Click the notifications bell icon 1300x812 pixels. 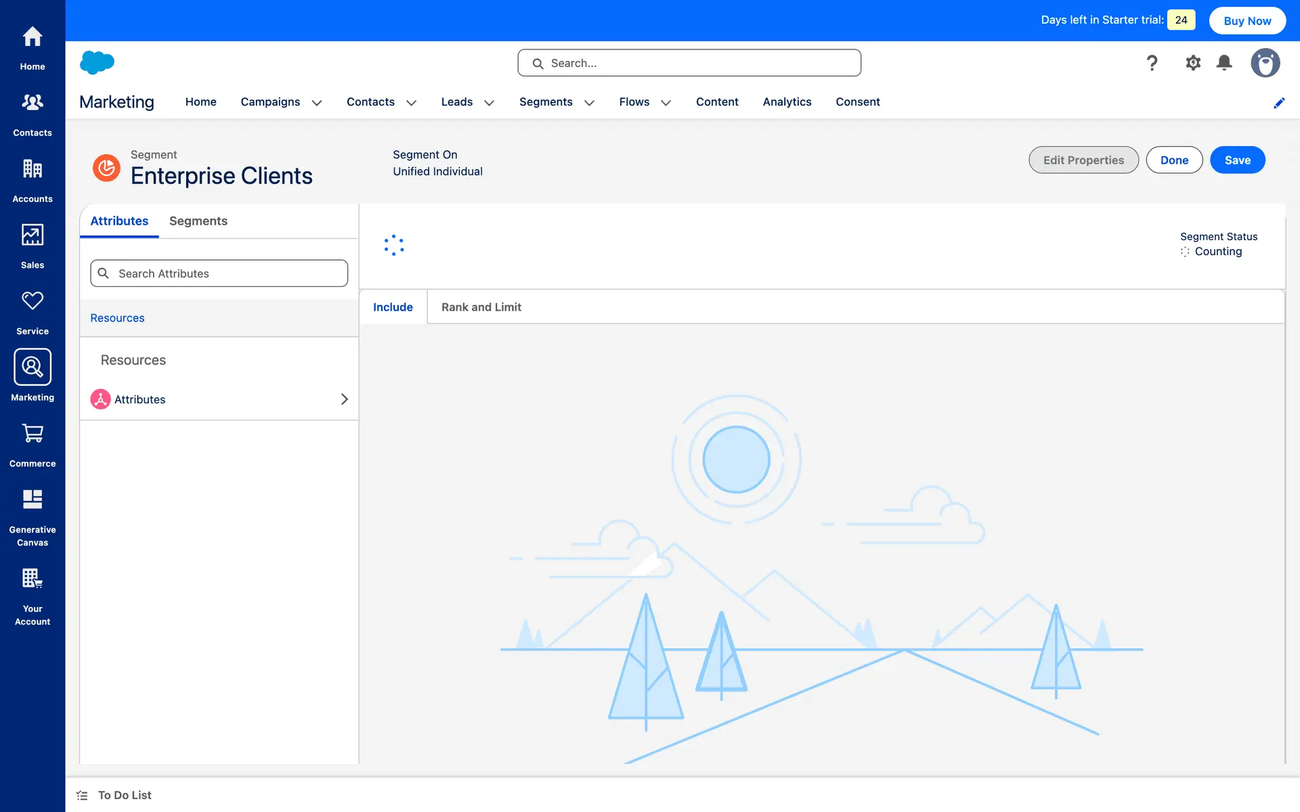coord(1224,63)
